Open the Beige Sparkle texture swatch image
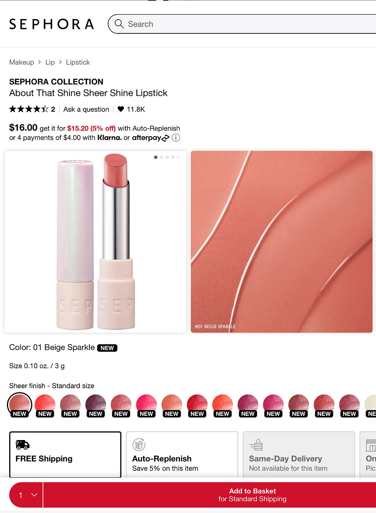This screenshot has width=376, height=513. pyautogui.click(x=282, y=242)
